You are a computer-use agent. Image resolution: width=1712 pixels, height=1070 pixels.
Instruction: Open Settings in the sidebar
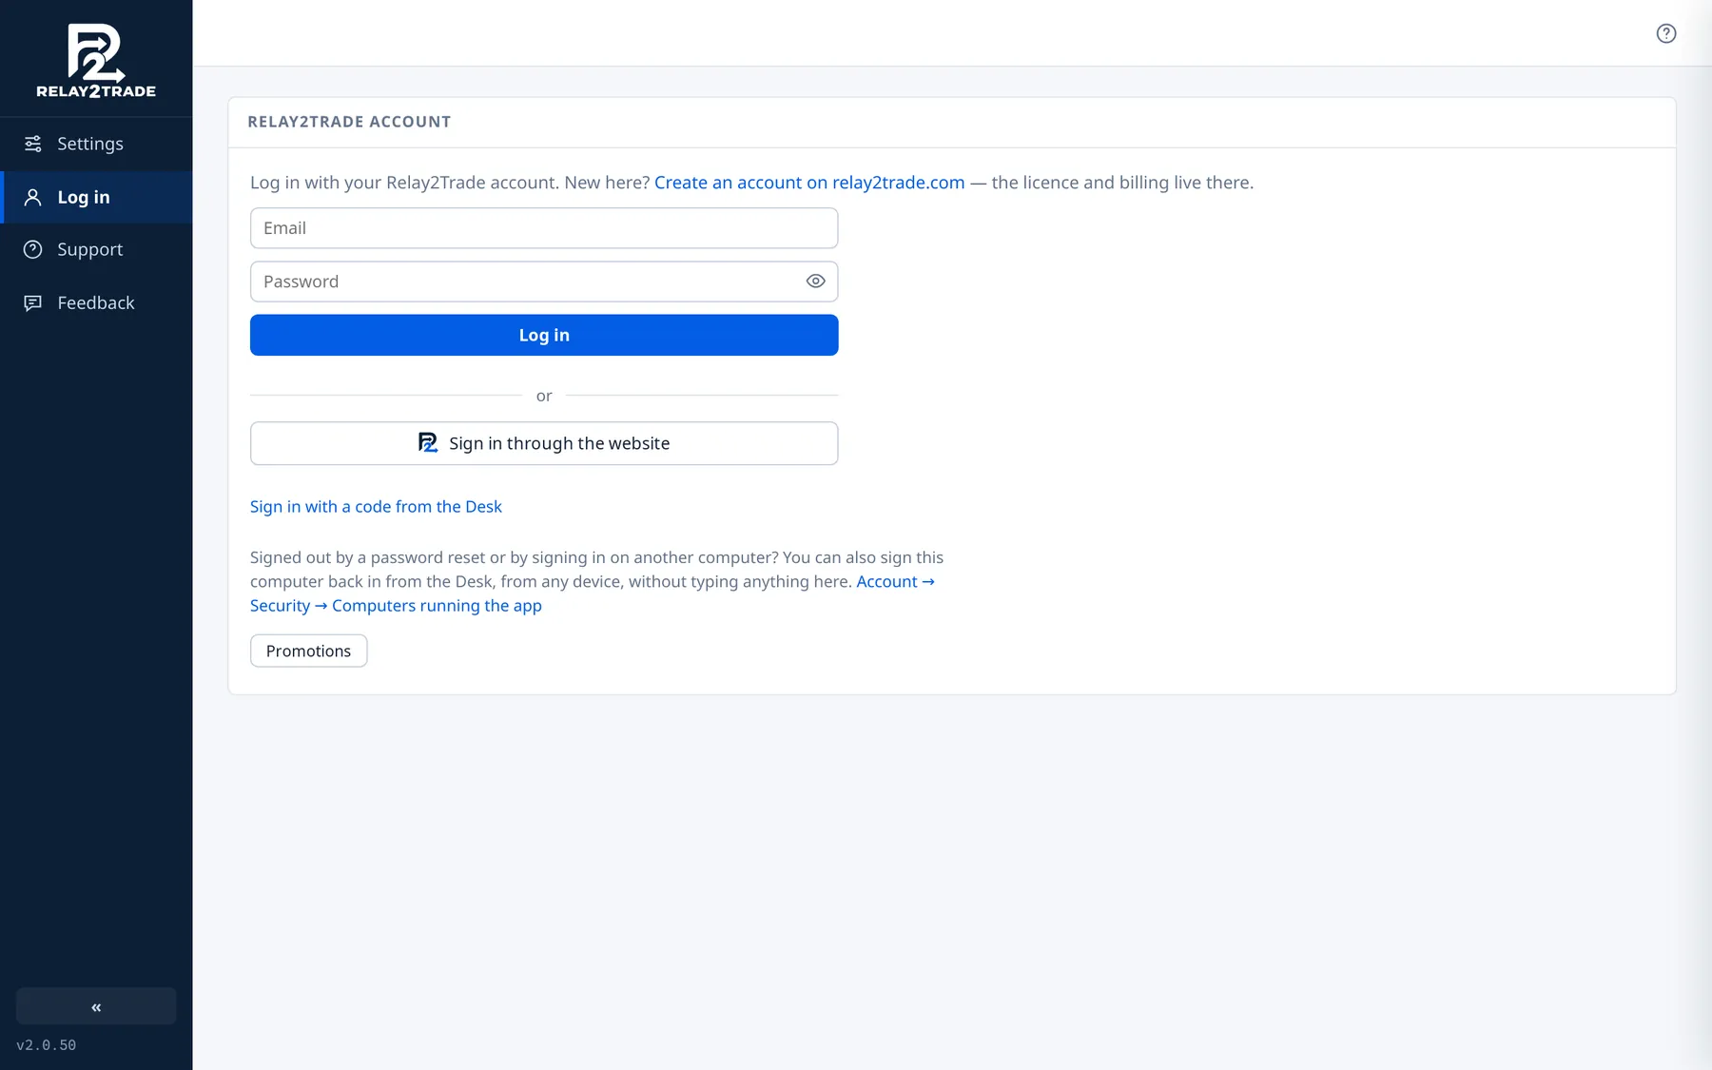[x=96, y=144]
